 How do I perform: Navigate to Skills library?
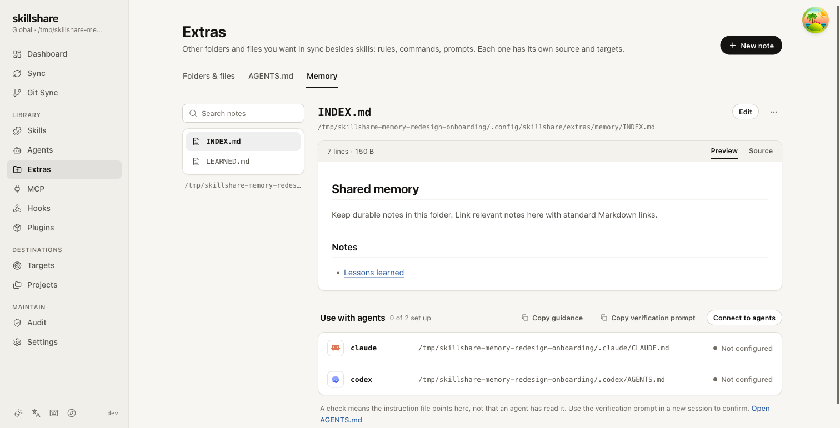point(64,130)
